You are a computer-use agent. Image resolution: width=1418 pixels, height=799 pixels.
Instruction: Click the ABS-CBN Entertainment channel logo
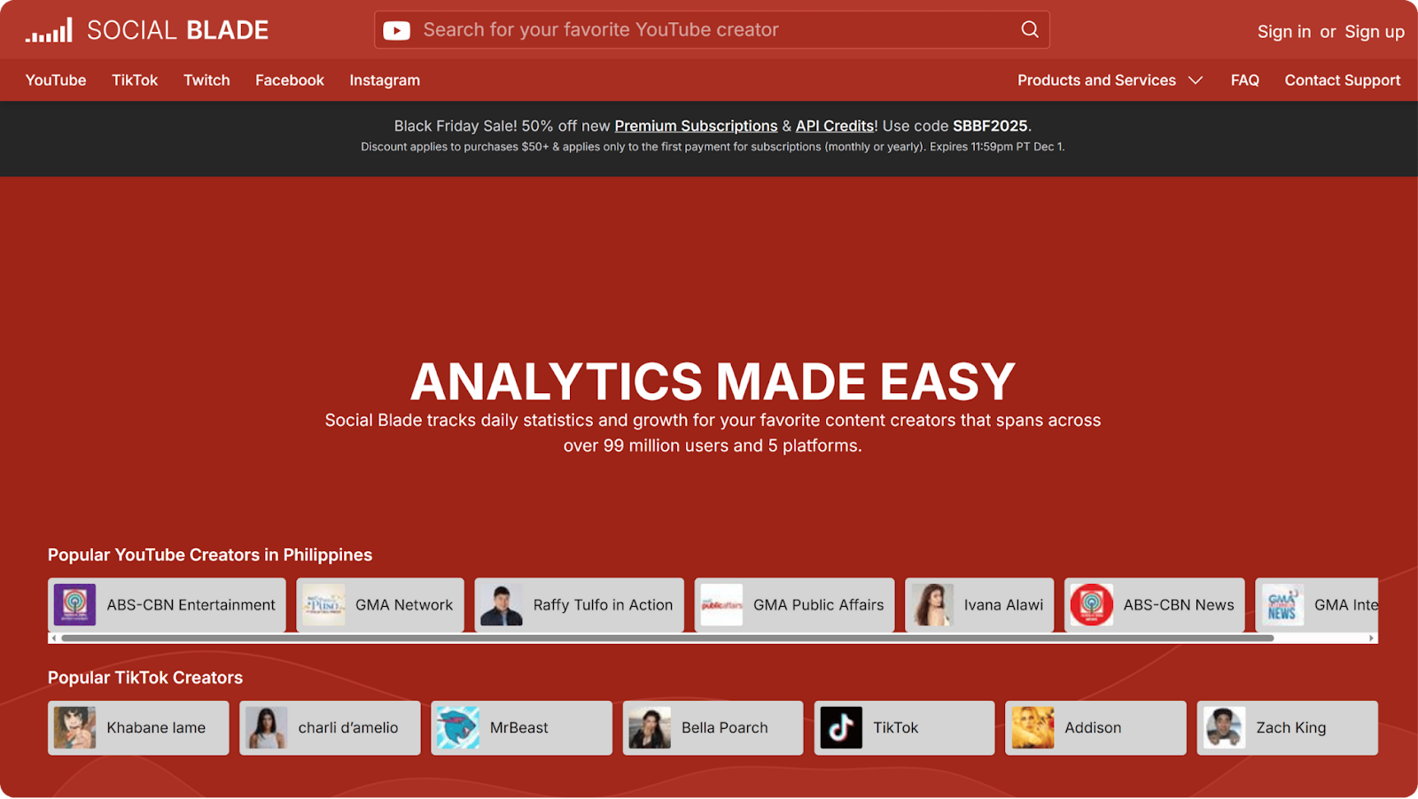[x=74, y=605]
